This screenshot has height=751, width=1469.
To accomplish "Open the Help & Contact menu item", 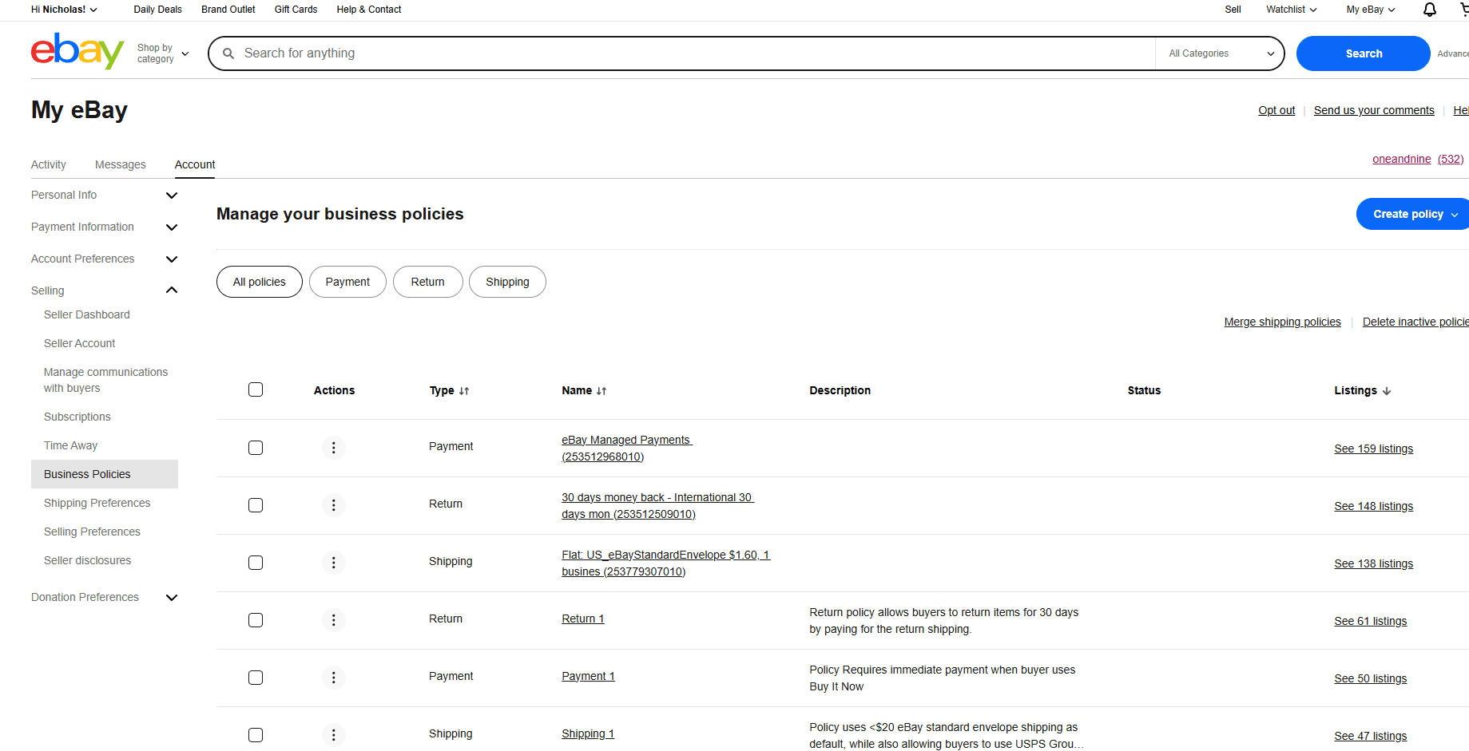I will click(368, 10).
